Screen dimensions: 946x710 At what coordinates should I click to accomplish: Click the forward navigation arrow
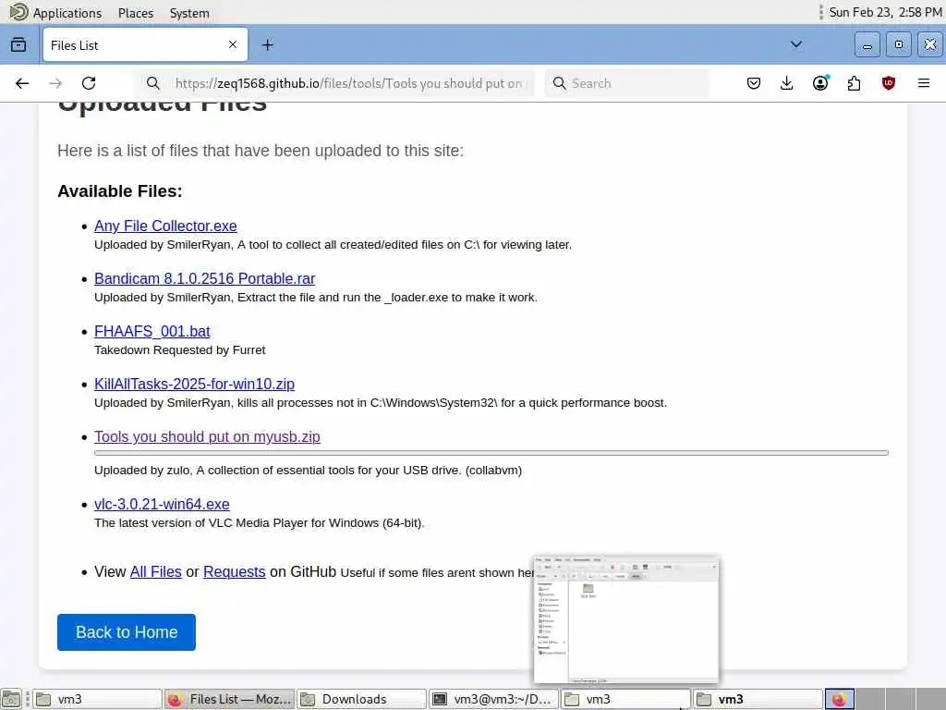click(55, 83)
